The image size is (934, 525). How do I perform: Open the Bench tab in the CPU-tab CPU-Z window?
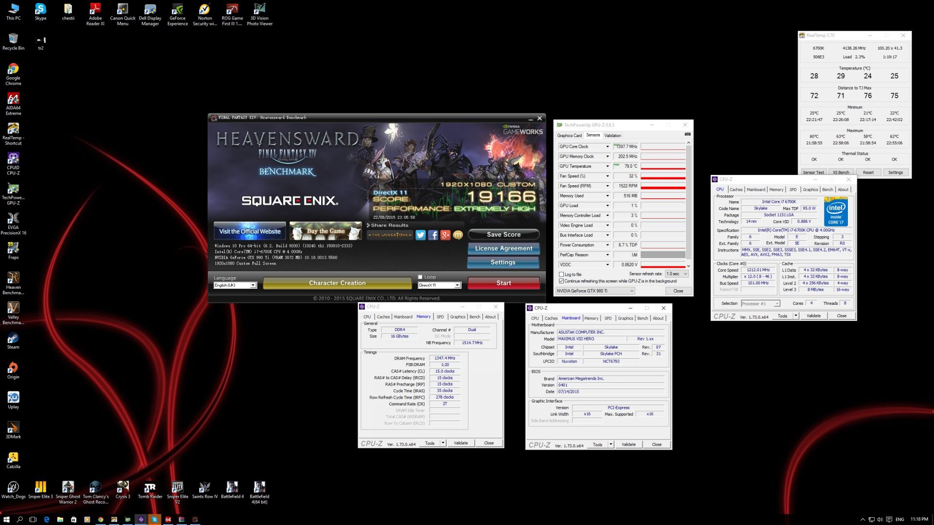[827, 190]
